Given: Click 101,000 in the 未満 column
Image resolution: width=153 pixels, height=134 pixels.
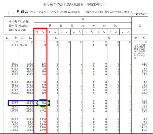Looking at the screenshot, I should [x=29, y=103].
